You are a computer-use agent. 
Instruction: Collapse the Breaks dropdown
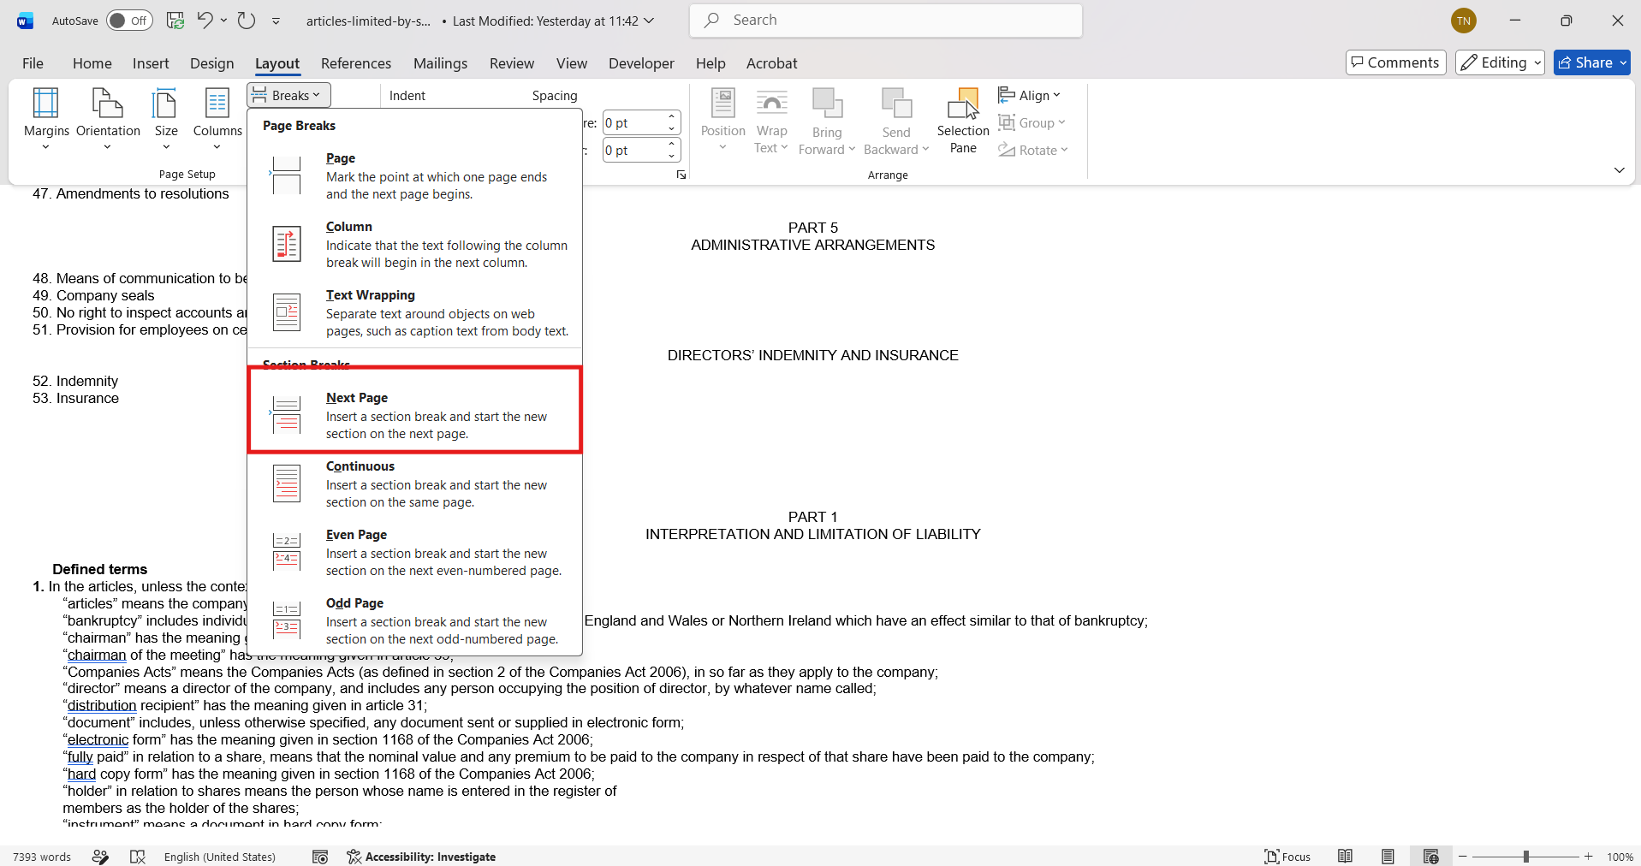288,95
